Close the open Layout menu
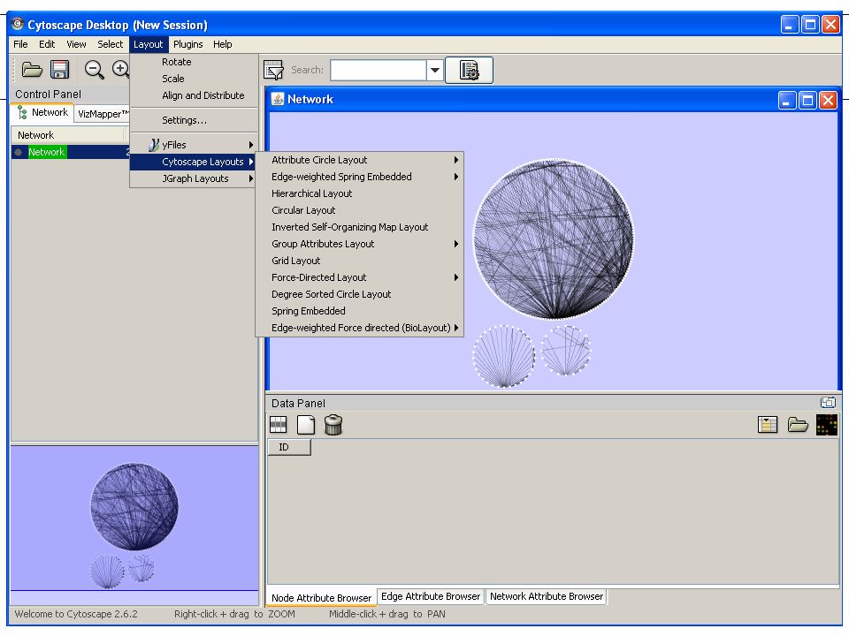 [x=148, y=44]
